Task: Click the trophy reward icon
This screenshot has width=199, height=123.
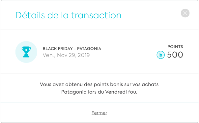Action: pos(26,52)
